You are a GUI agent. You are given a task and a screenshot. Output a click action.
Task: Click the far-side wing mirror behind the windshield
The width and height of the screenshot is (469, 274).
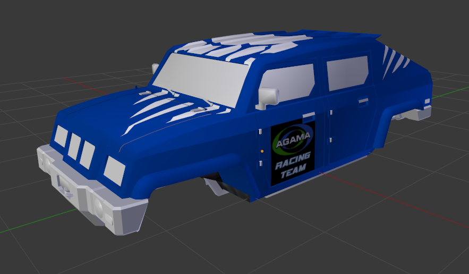155,69
